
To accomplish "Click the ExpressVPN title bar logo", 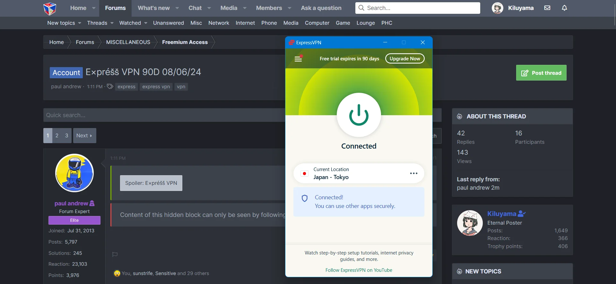I will [x=291, y=42].
